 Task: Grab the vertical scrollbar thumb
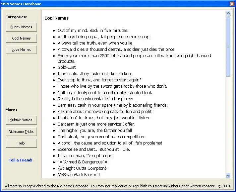[228, 46]
